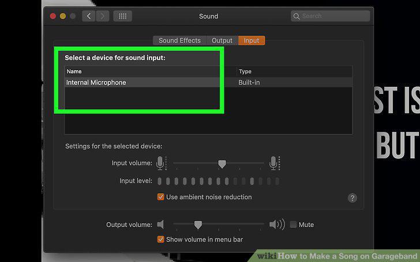Open help with the question mark button
420x262 pixels.
[x=352, y=198]
